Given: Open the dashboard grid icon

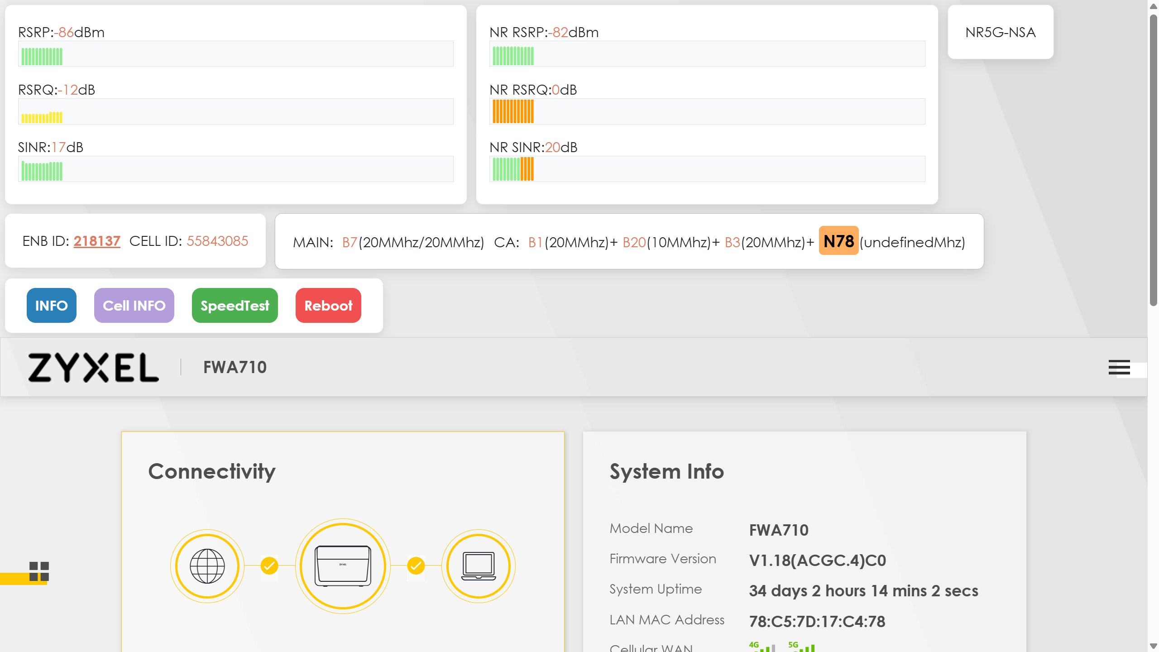Looking at the screenshot, I should coord(39,571).
